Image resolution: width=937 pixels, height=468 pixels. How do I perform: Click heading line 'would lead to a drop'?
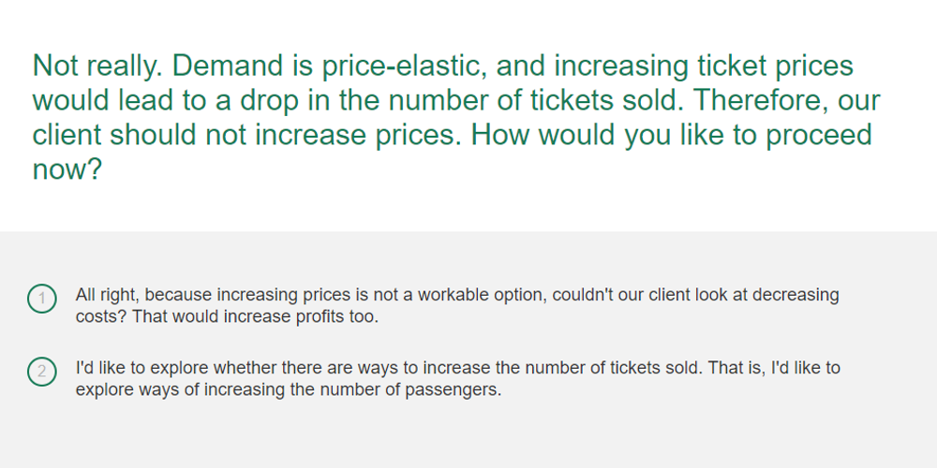456,100
